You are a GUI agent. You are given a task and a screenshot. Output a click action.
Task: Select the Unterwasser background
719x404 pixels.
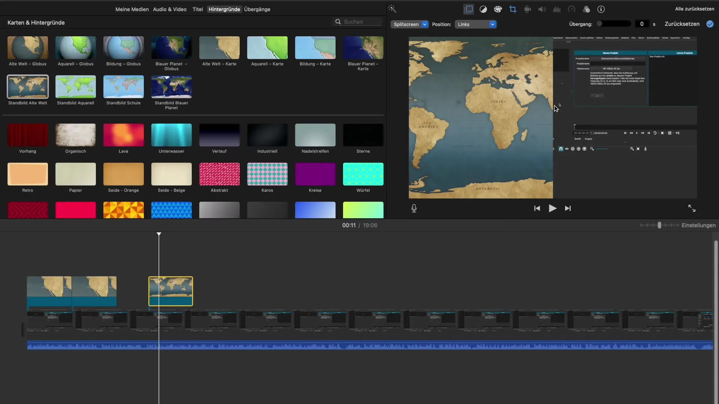click(x=172, y=135)
